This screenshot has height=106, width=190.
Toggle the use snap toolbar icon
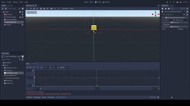(x=55, y=9)
